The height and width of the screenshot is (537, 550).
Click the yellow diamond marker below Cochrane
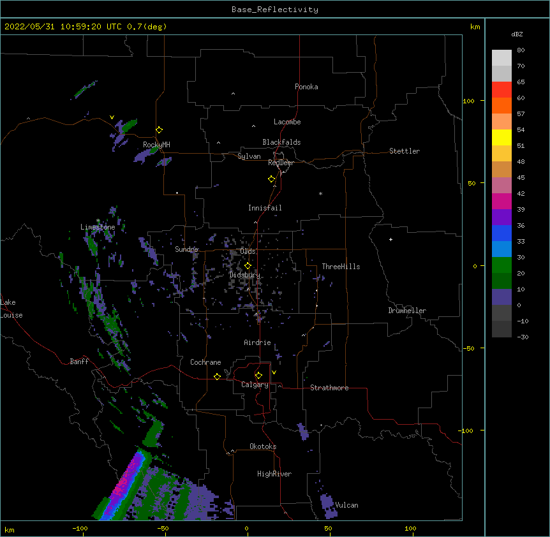(x=217, y=377)
